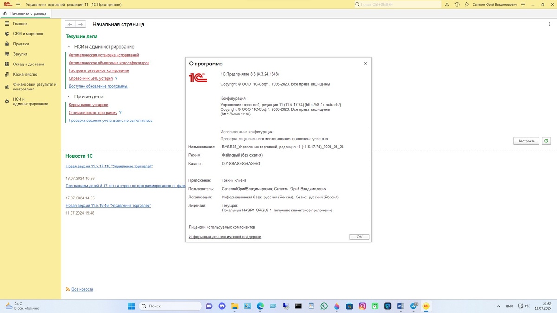Open Microsoft Word from the taskbar
The image size is (557, 313).
click(x=401, y=306)
